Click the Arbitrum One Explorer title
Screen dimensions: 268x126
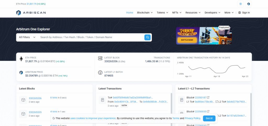(33, 29)
